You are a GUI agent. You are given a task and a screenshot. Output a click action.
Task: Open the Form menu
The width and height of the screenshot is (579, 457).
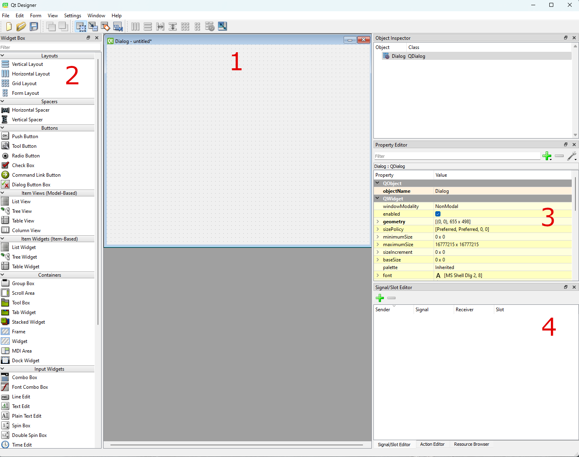click(x=36, y=16)
